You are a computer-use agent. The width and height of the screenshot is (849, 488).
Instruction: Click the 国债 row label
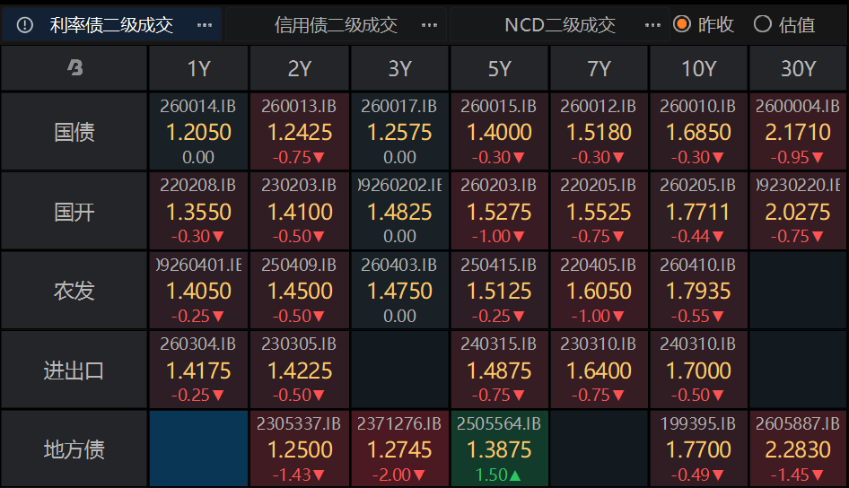click(74, 132)
